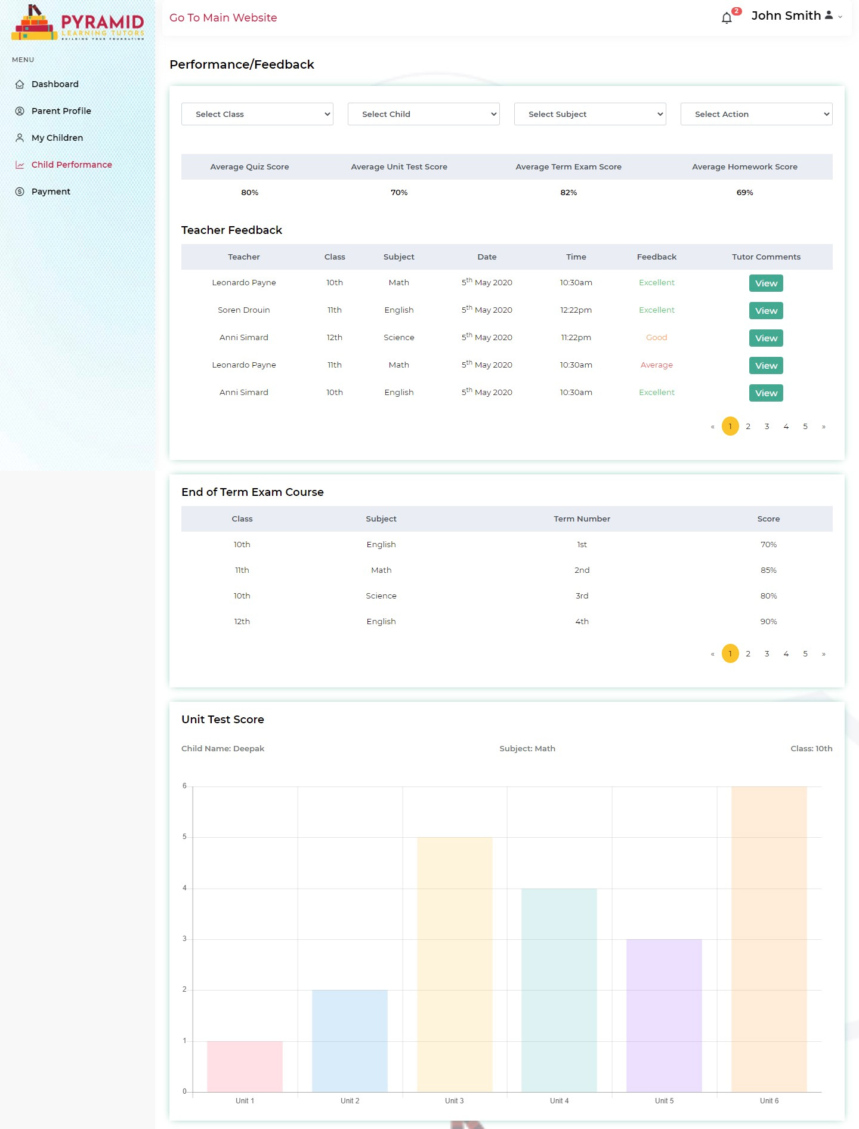Open the Select Action dropdown
This screenshot has width=859, height=1129.
[x=756, y=114]
